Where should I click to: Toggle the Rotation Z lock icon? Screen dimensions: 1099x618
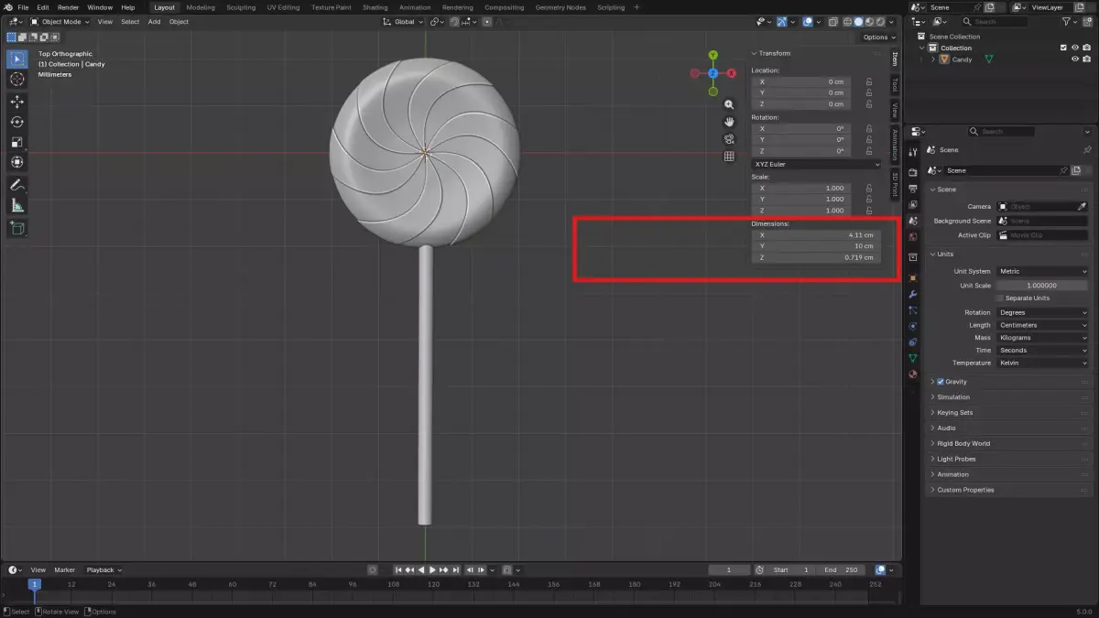(x=868, y=151)
